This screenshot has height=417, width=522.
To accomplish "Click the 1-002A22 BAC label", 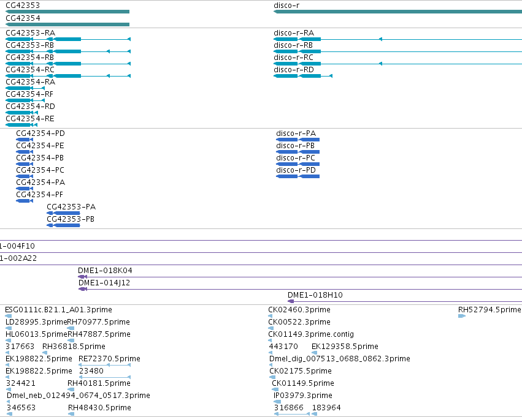I will (18, 258).
